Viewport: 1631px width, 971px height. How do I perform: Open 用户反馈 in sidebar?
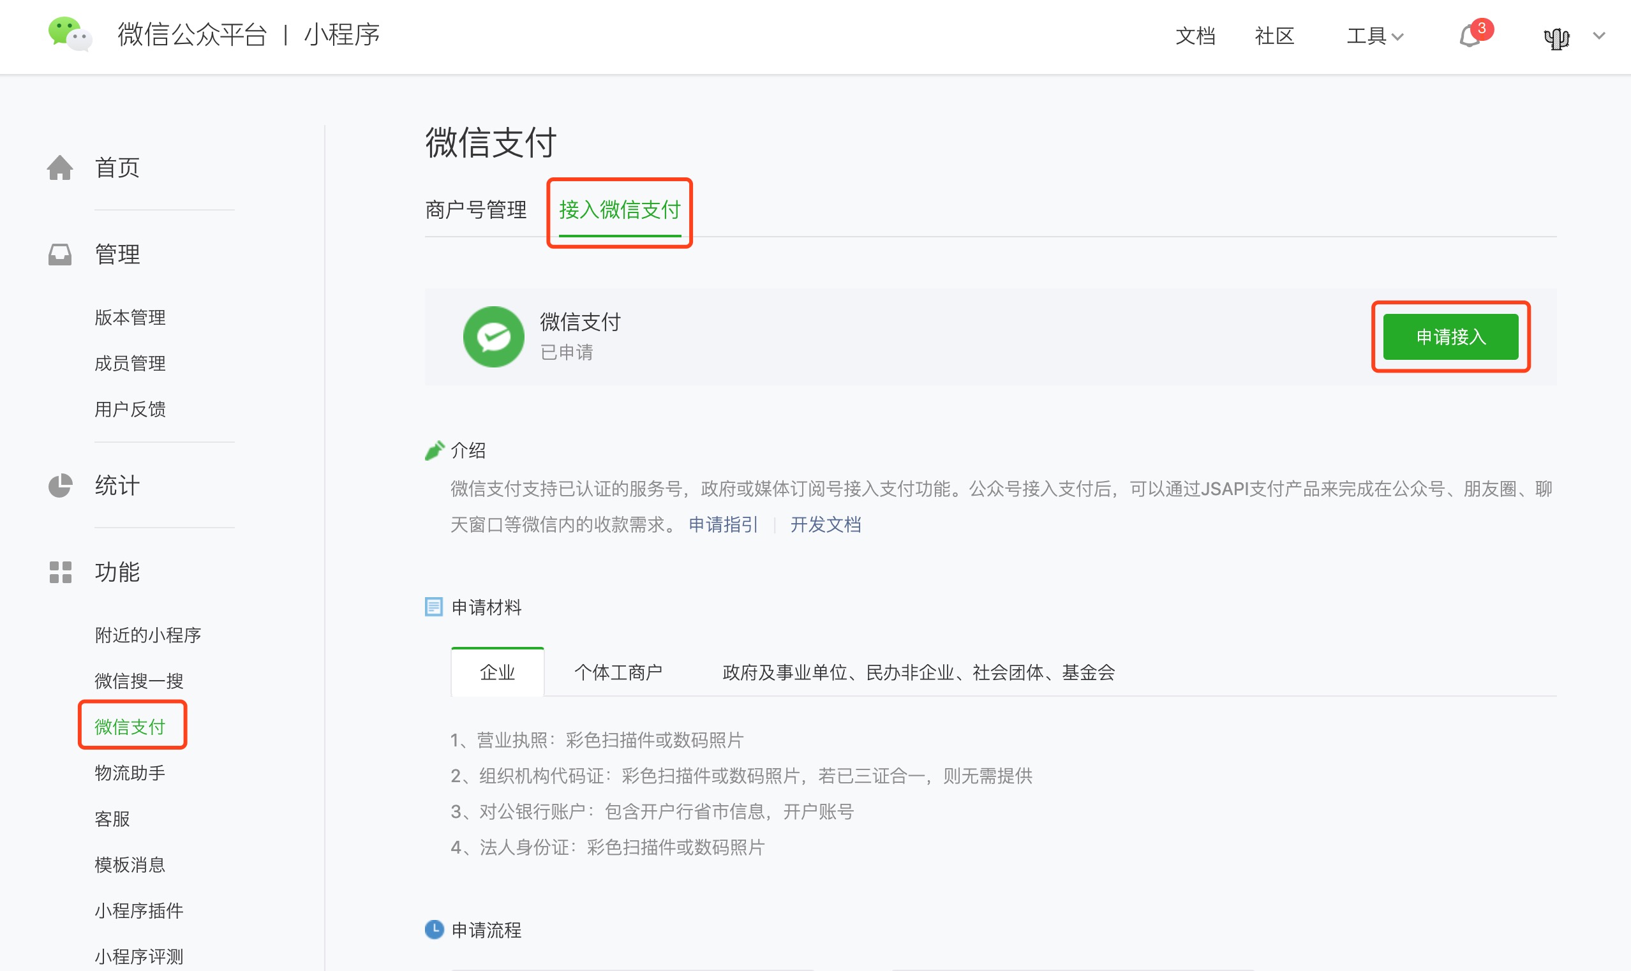click(130, 409)
